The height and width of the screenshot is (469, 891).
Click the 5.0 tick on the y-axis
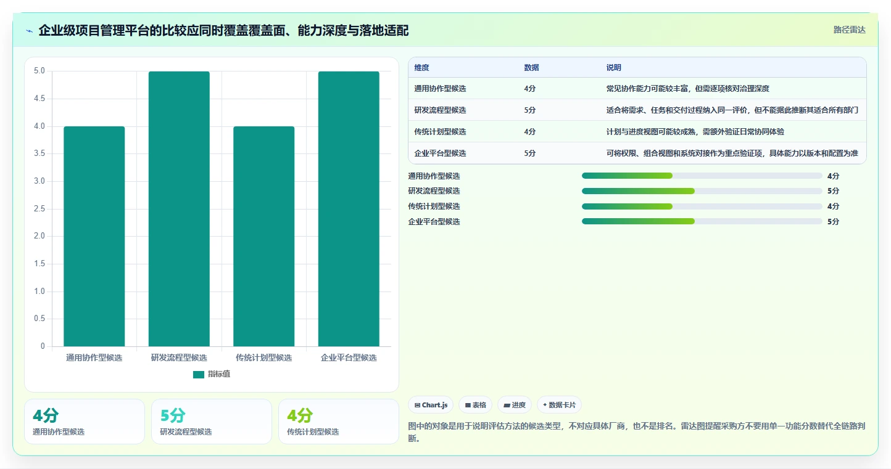tap(39, 71)
